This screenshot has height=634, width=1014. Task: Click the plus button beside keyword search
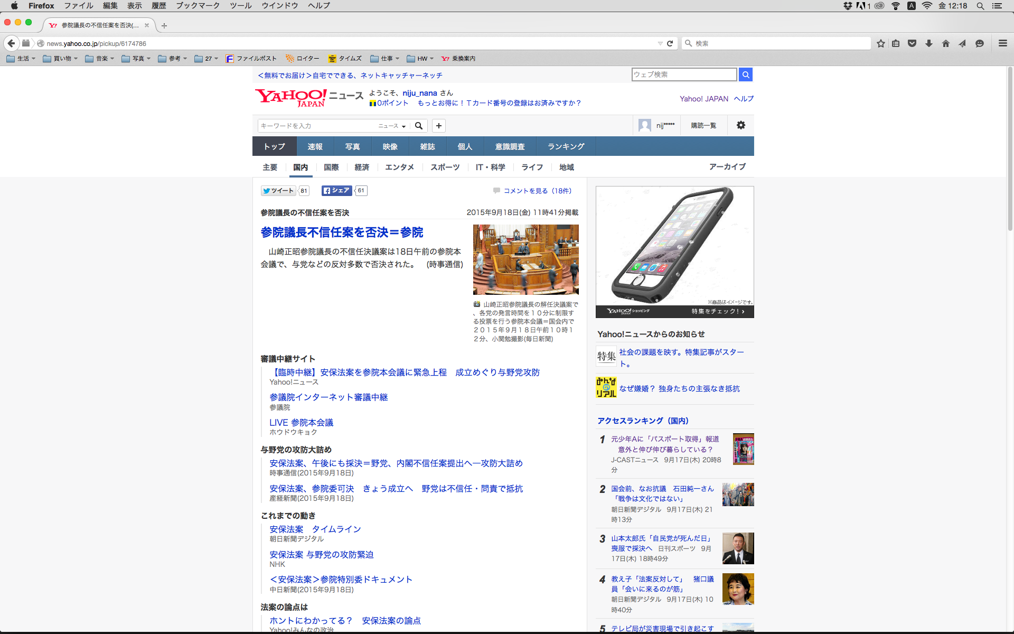coord(438,126)
